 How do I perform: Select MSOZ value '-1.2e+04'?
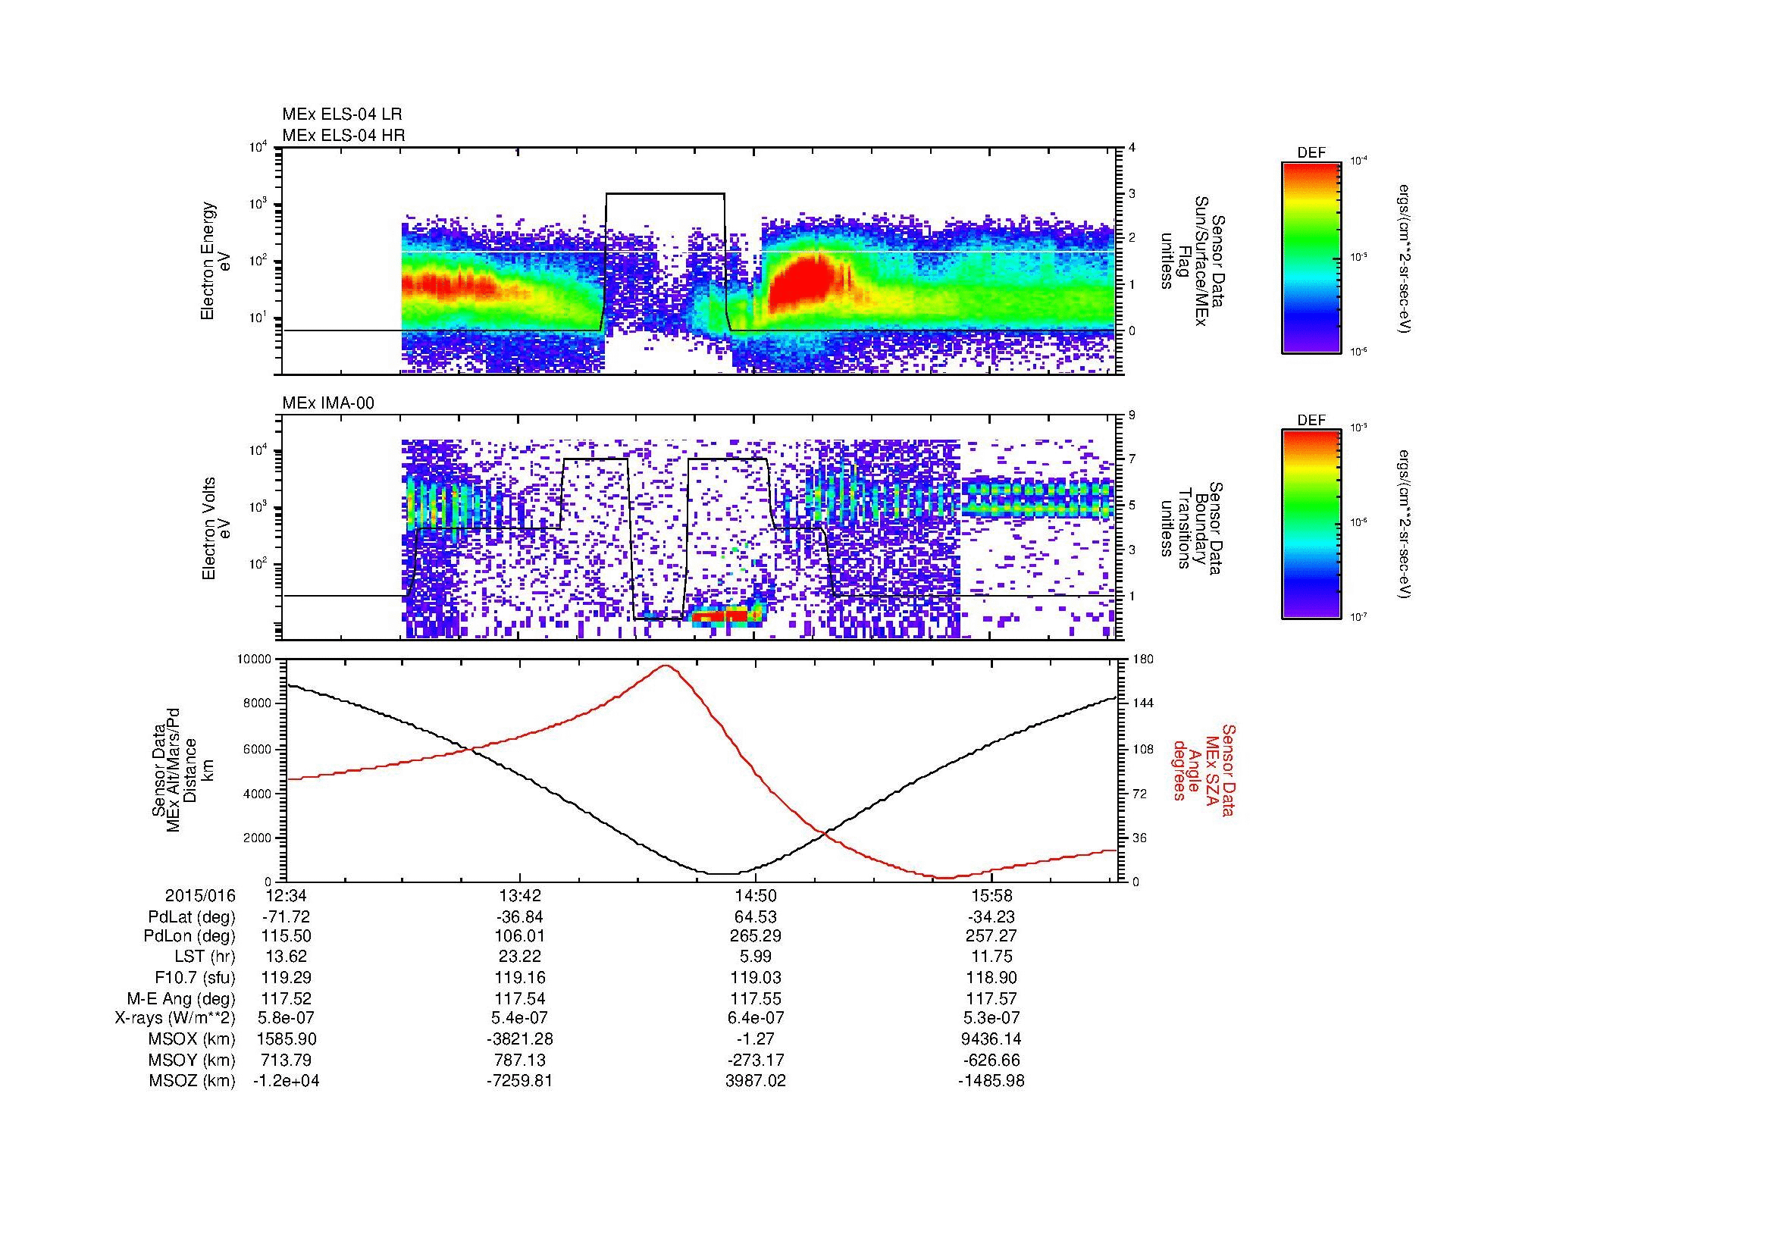pyautogui.click(x=286, y=1081)
